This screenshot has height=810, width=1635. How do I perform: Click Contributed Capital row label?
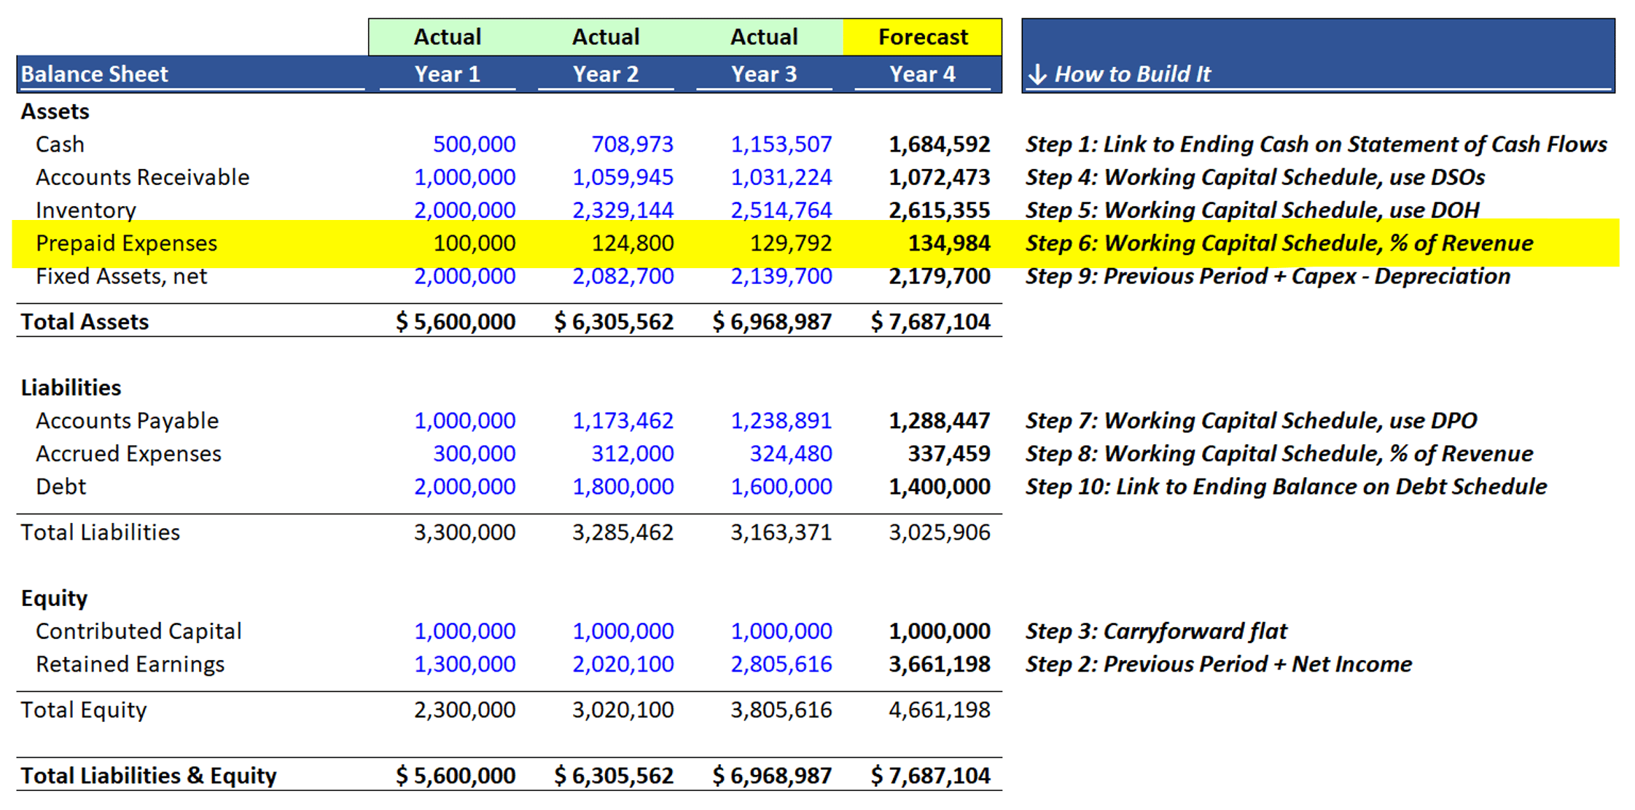coord(138,631)
